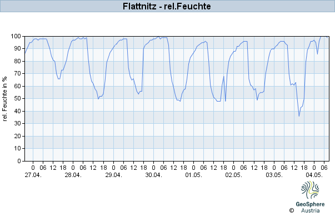
Task: Click the 100 value on the y-axis
Action: [16, 36]
